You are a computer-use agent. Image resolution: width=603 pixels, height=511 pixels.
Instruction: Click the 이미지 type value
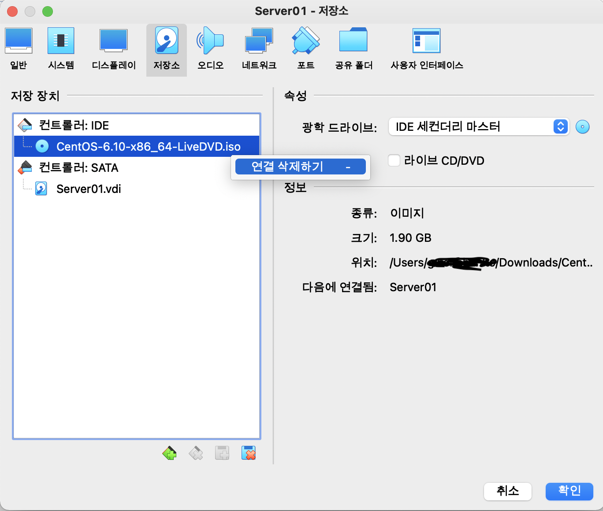tap(407, 213)
